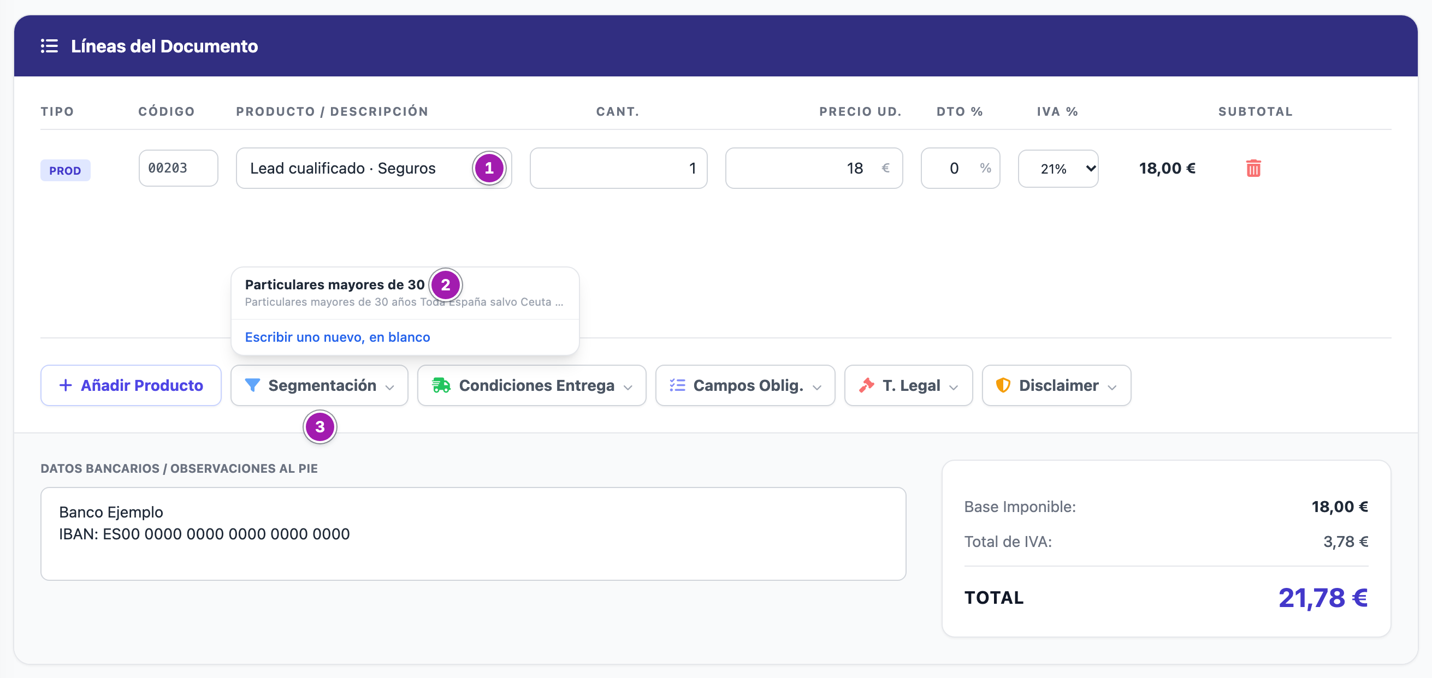Open the IVA 21% dropdown

(x=1058, y=168)
